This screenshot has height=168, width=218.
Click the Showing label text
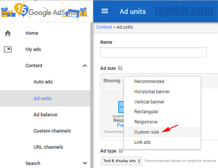pos(112,81)
